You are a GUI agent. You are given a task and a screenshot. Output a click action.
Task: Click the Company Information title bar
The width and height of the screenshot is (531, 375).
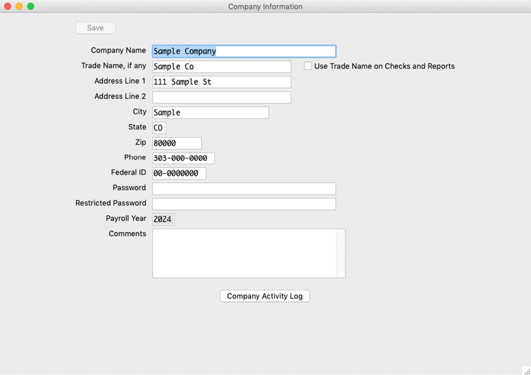(x=265, y=6)
